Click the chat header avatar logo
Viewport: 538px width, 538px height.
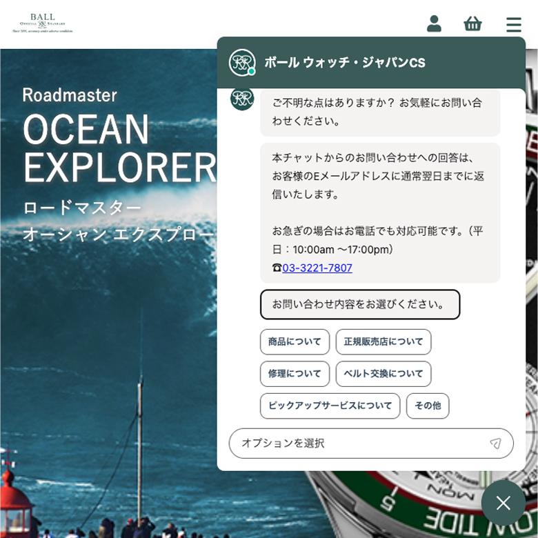point(242,63)
